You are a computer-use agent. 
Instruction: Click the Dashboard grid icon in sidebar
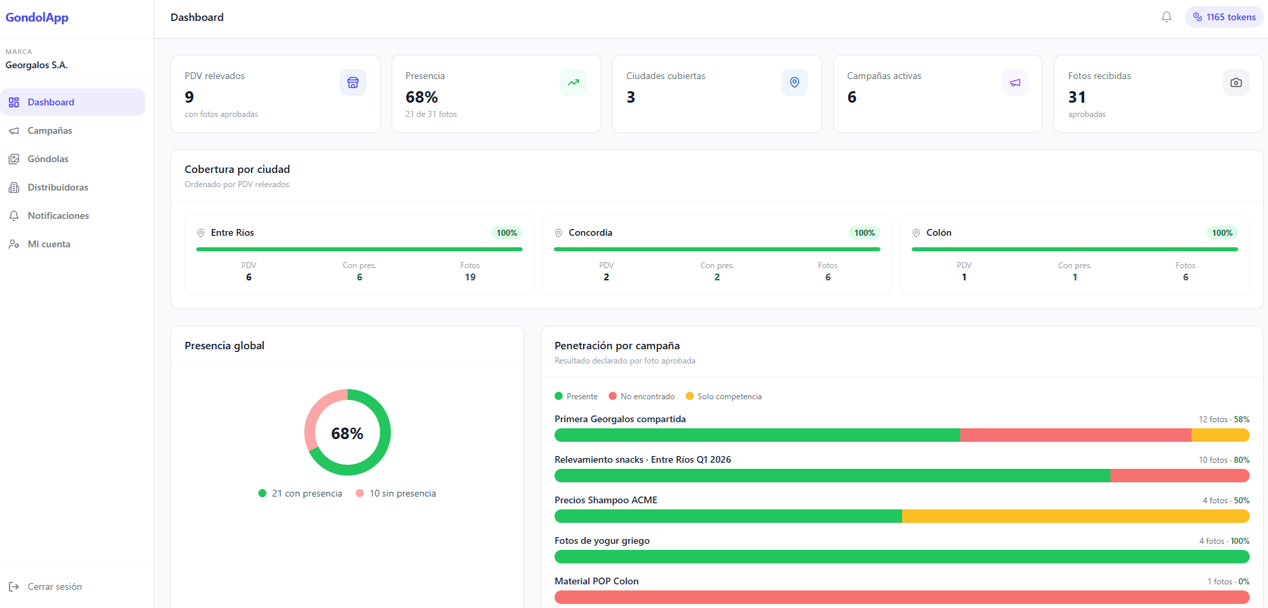pos(14,102)
